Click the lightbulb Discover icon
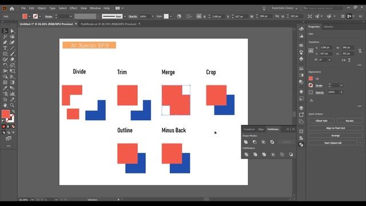Viewport: 366px width, 206px height. pyautogui.click(x=264, y=9)
